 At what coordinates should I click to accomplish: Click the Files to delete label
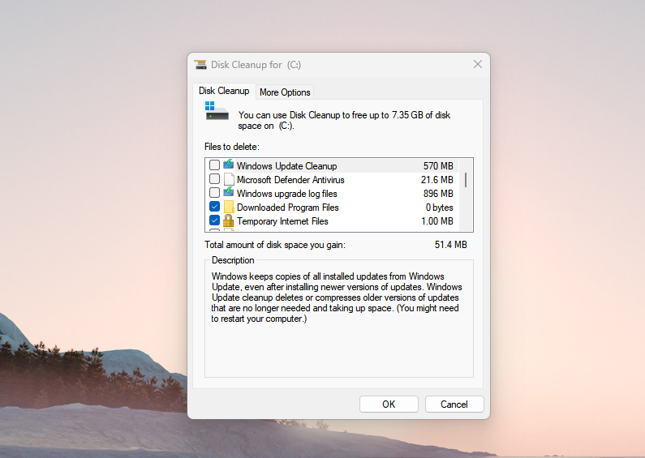point(232,147)
